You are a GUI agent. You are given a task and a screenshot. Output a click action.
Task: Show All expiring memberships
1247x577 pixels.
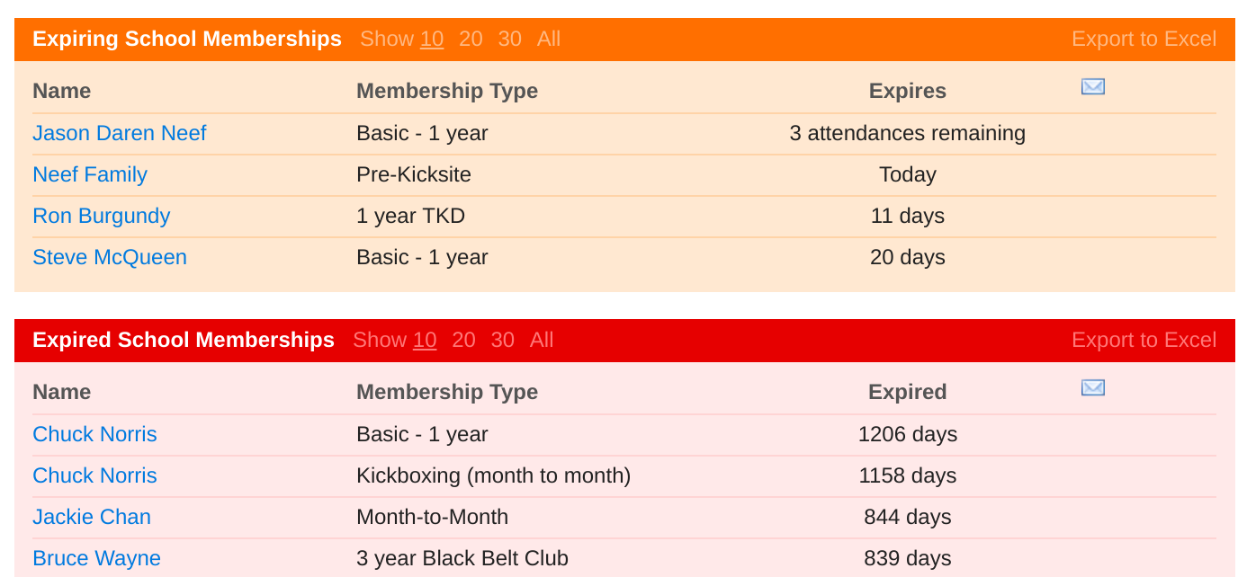(549, 40)
